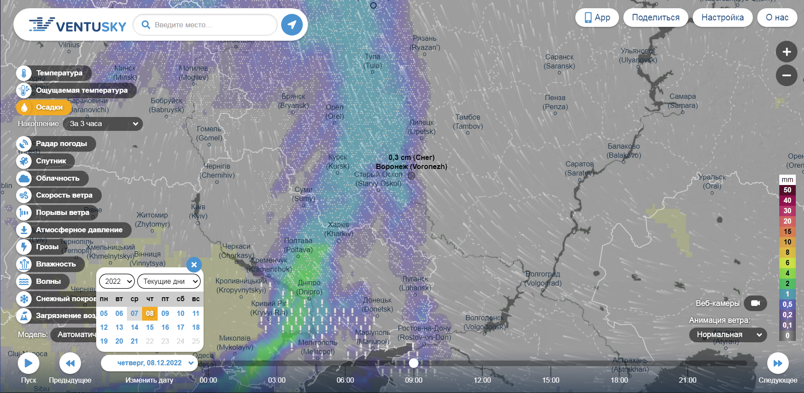The height and width of the screenshot is (393, 804).
Task: Click the Воронеж (Voronezh) map marker
Action: [412, 175]
